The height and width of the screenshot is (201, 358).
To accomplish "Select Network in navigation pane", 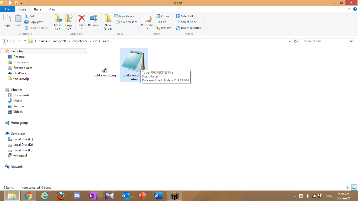I will coord(17,167).
